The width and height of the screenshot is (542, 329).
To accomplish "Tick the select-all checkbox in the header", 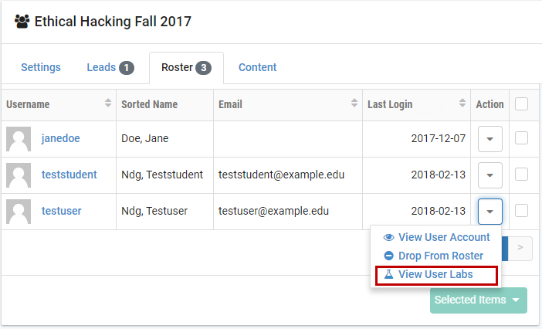I will pyautogui.click(x=522, y=103).
